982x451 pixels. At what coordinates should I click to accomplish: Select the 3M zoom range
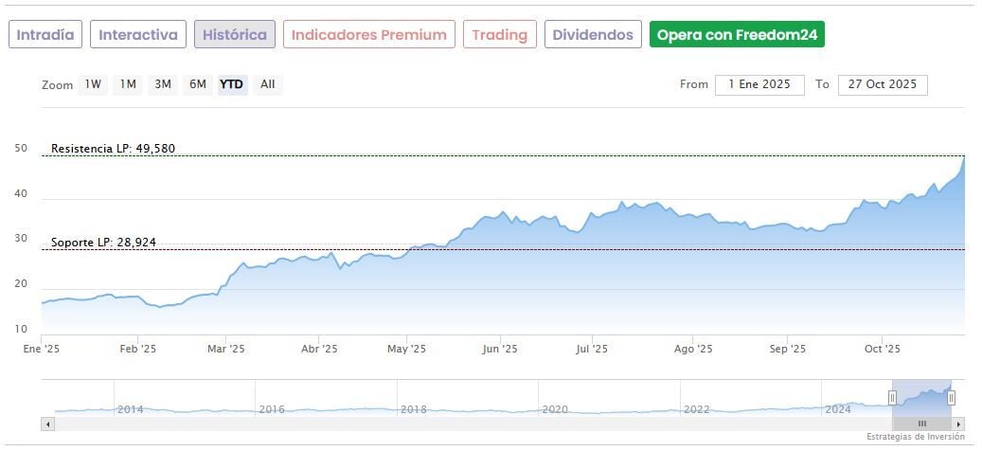coord(163,84)
